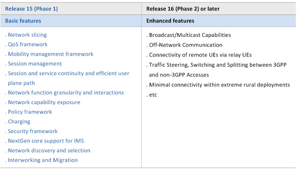Click Broadcast/Multicast Capabilities text
300x170 pixels.
pos(190,35)
